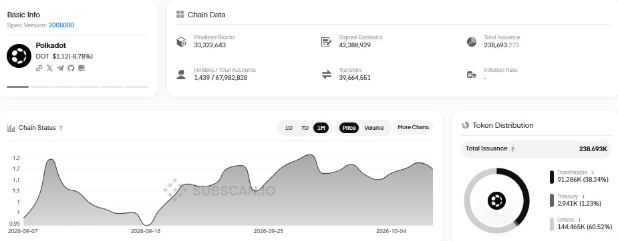Open Transfers count 39,664,551
This screenshot has width=618, height=241.
pos(355,78)
